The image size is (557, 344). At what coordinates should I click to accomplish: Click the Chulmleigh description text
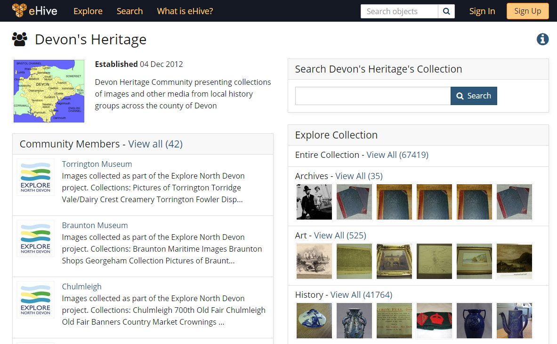[x=163, y=310]
